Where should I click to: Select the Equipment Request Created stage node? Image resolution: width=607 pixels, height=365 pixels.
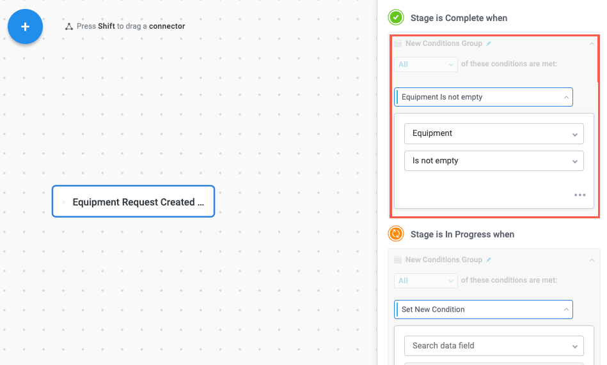(133, 202)
